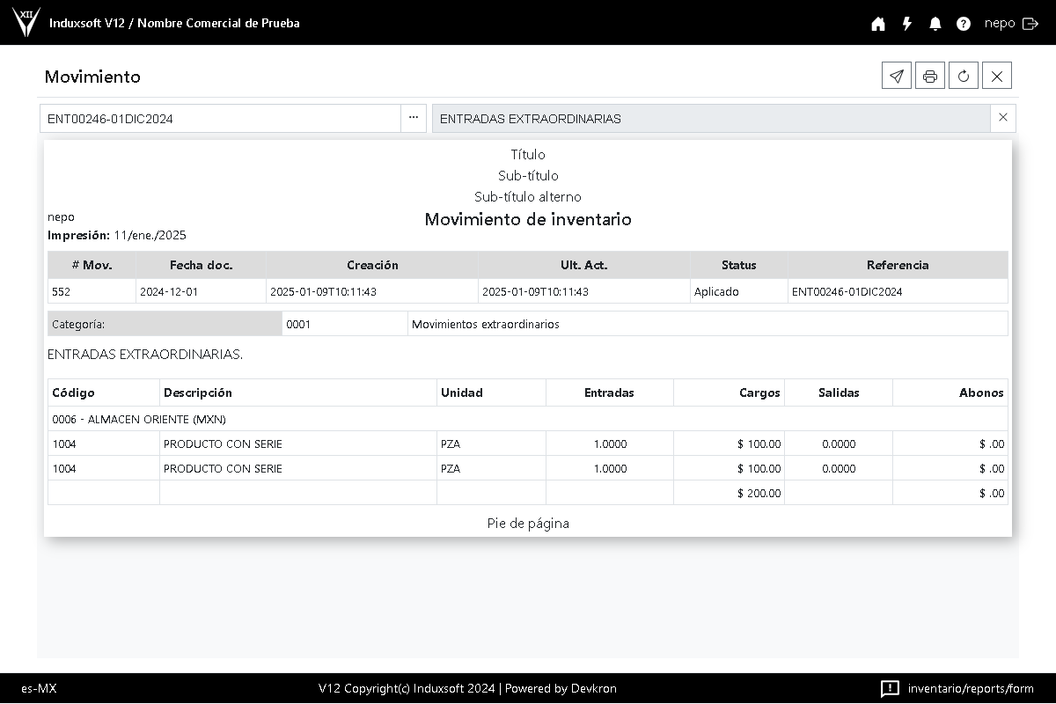Open quick actions lightning bolt icon
The image size is (1056, 704).
tap(907, 24)
